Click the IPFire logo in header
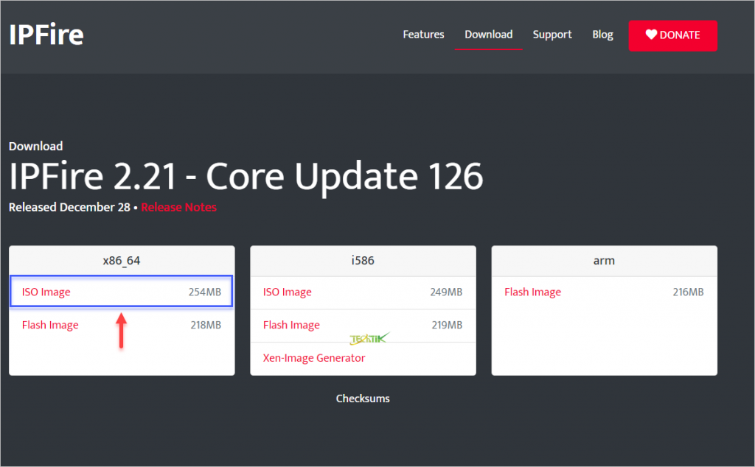 [x=46, y=35]
